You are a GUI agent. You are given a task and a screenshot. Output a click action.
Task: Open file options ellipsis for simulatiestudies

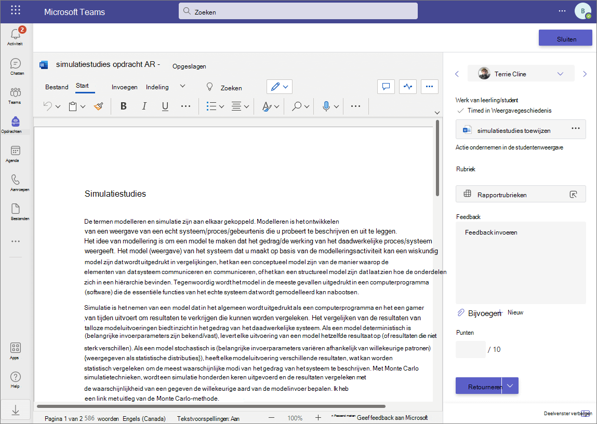click(x=576, y=129)
